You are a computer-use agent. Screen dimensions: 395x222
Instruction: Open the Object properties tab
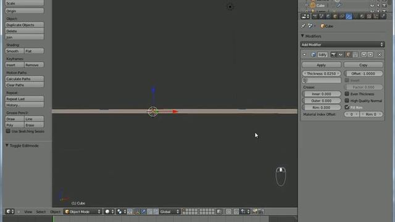(x=335, y=17)
